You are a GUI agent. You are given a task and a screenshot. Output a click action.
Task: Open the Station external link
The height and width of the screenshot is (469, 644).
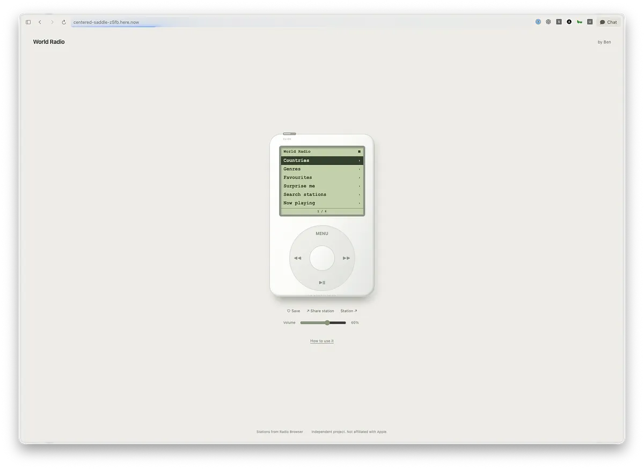pyautogui.click(x=349, y=311)
